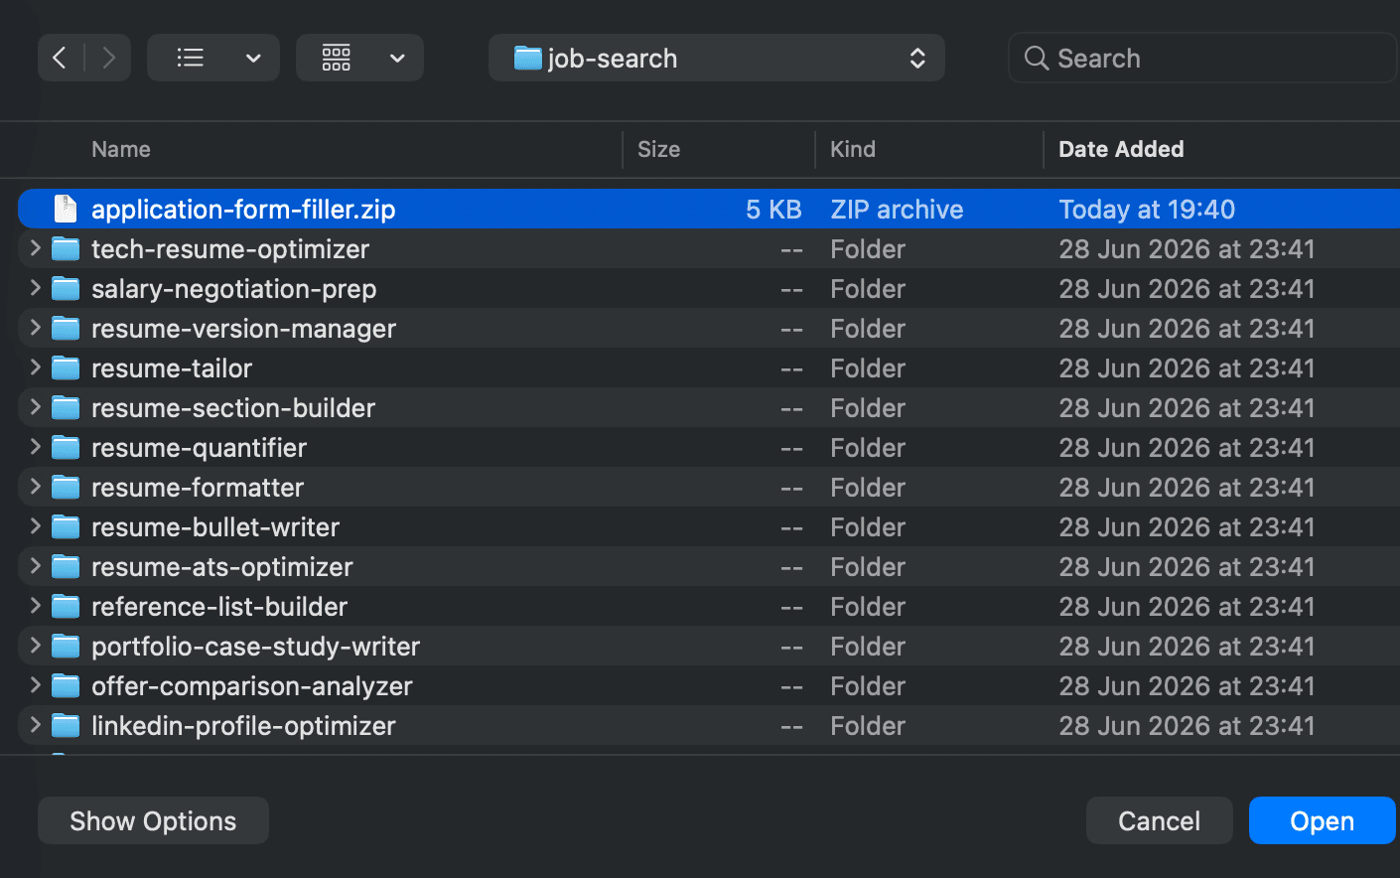Screen dimensions: 1400x878
Task: Open the grouping dropdown arrow
Action: click(x=397, y=59)
